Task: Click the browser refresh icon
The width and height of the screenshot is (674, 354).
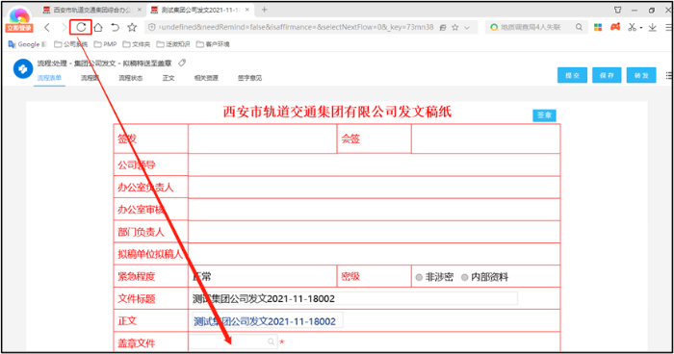Action: (81, 28)
